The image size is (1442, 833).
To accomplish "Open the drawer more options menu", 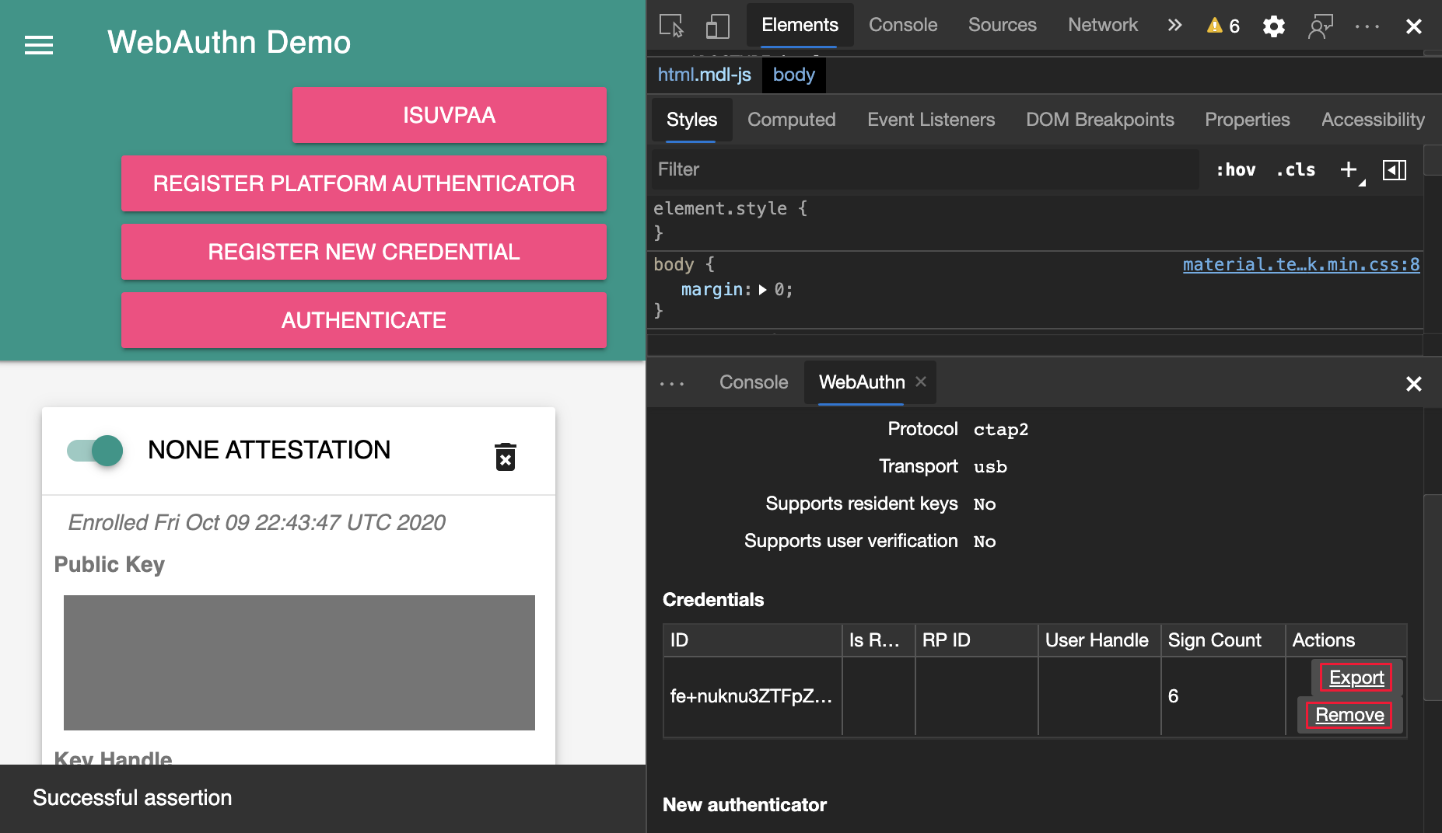I will (670, 382).
